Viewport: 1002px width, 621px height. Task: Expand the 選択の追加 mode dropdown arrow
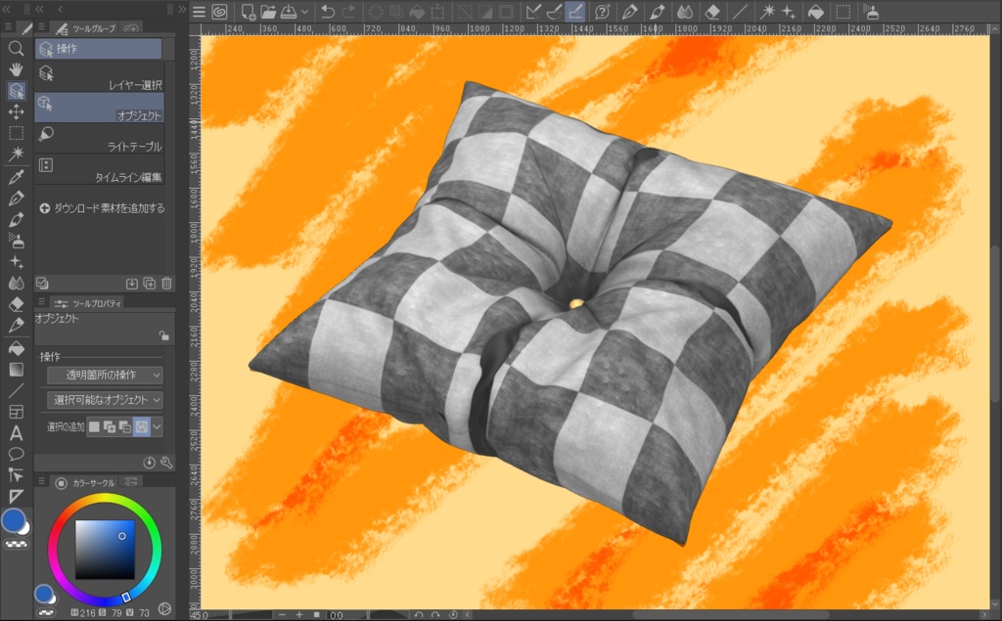[x=157, y=426]
